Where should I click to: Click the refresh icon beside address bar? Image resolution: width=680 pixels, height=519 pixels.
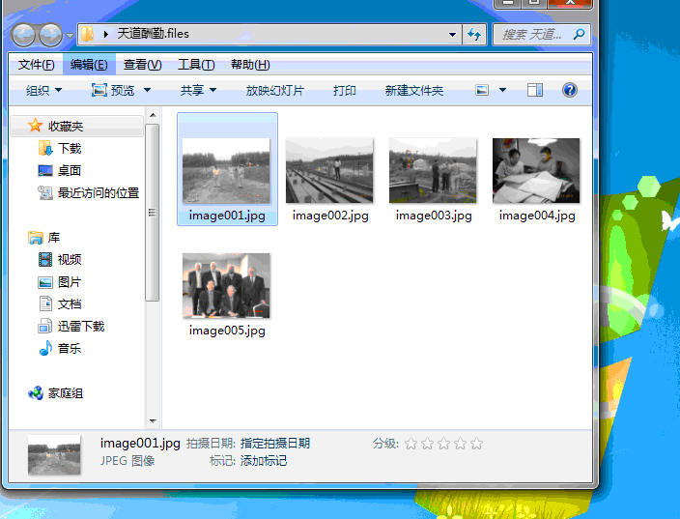[x=474, y=35]
